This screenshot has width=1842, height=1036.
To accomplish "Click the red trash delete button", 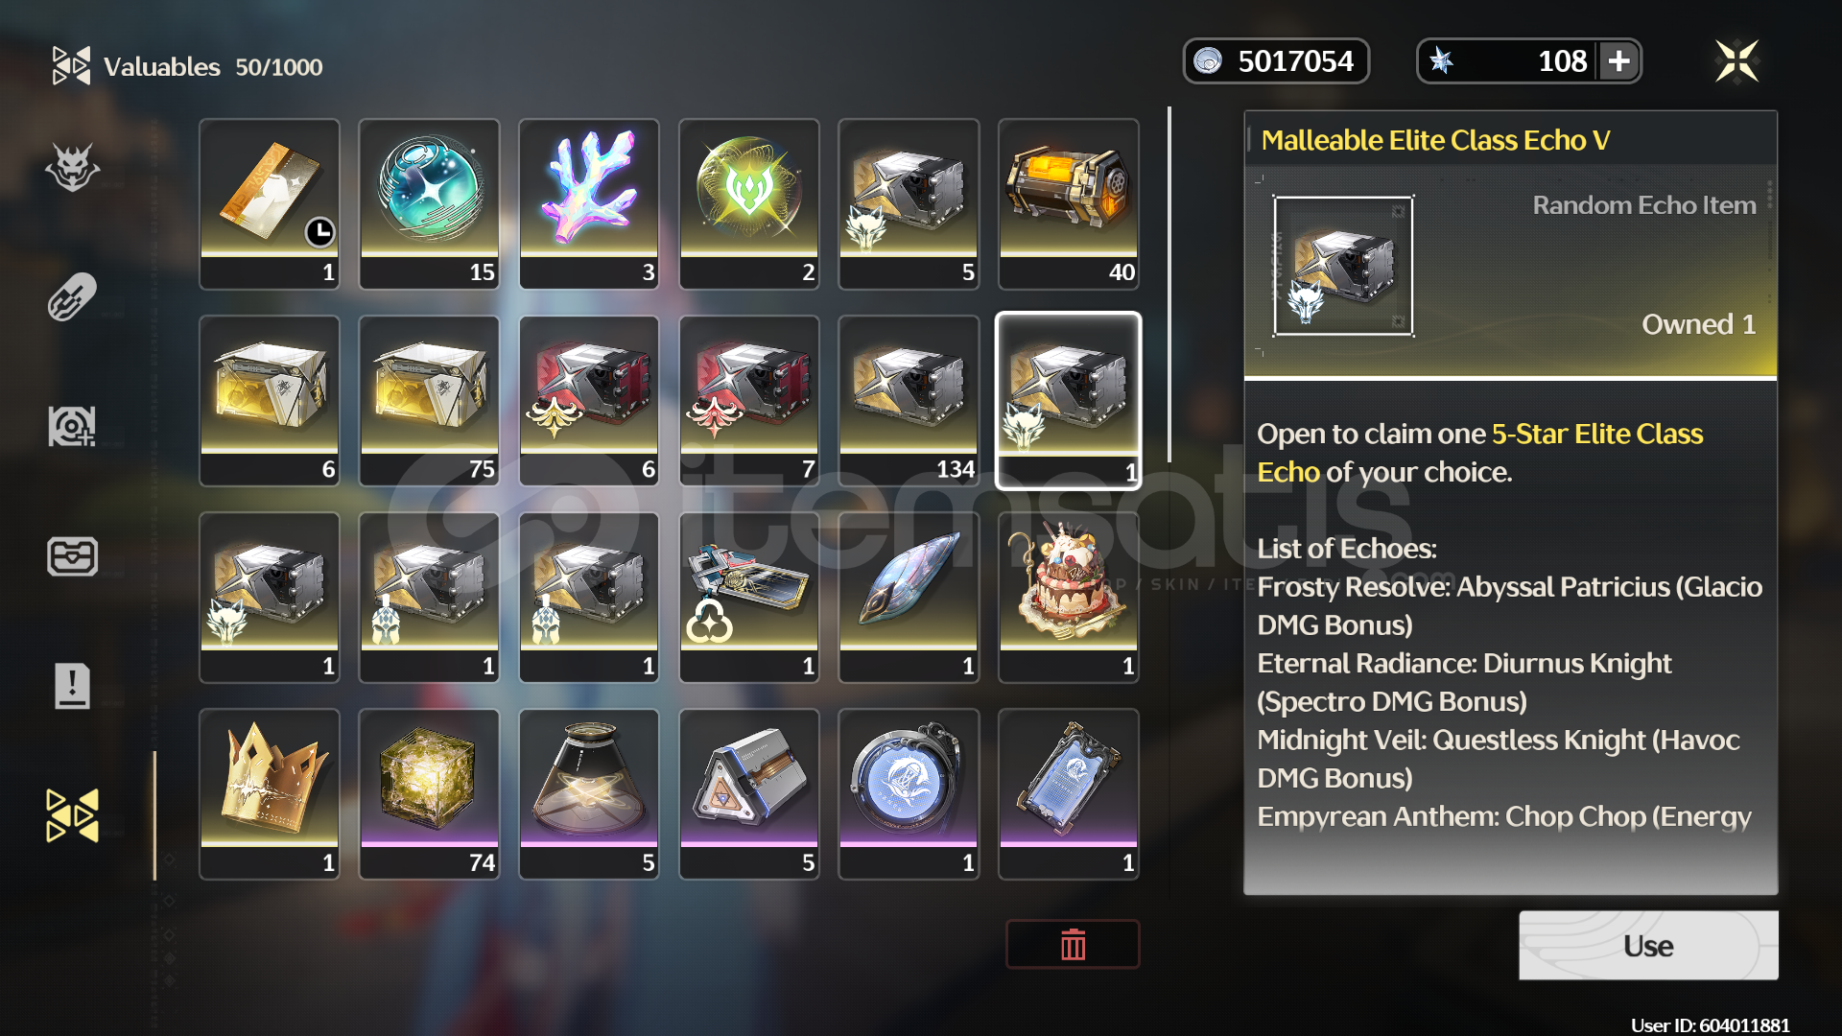I will point(1073,945).
